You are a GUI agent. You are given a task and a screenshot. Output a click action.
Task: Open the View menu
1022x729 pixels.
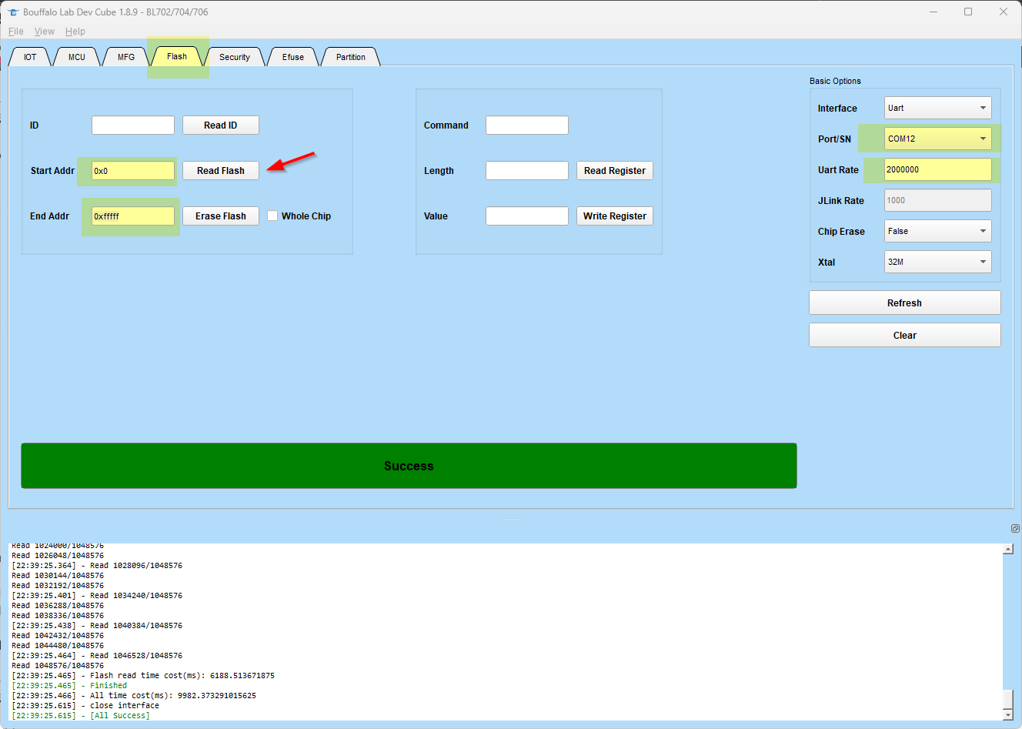tap(45, 32)
